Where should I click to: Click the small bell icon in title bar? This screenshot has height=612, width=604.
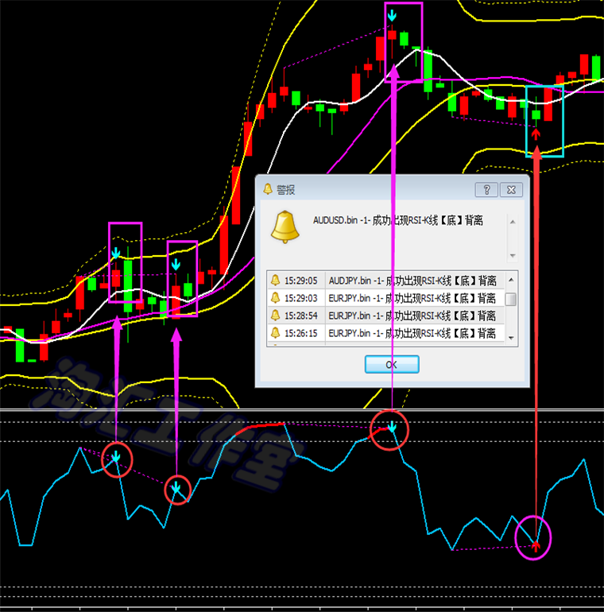point(268,189)
